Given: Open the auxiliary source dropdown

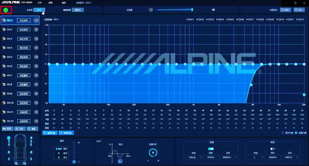Looking at the screenshot, I should [x=78, y=10].
